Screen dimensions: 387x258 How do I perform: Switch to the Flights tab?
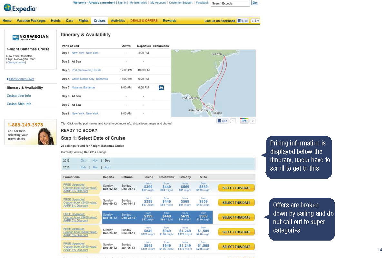[84, 21]
